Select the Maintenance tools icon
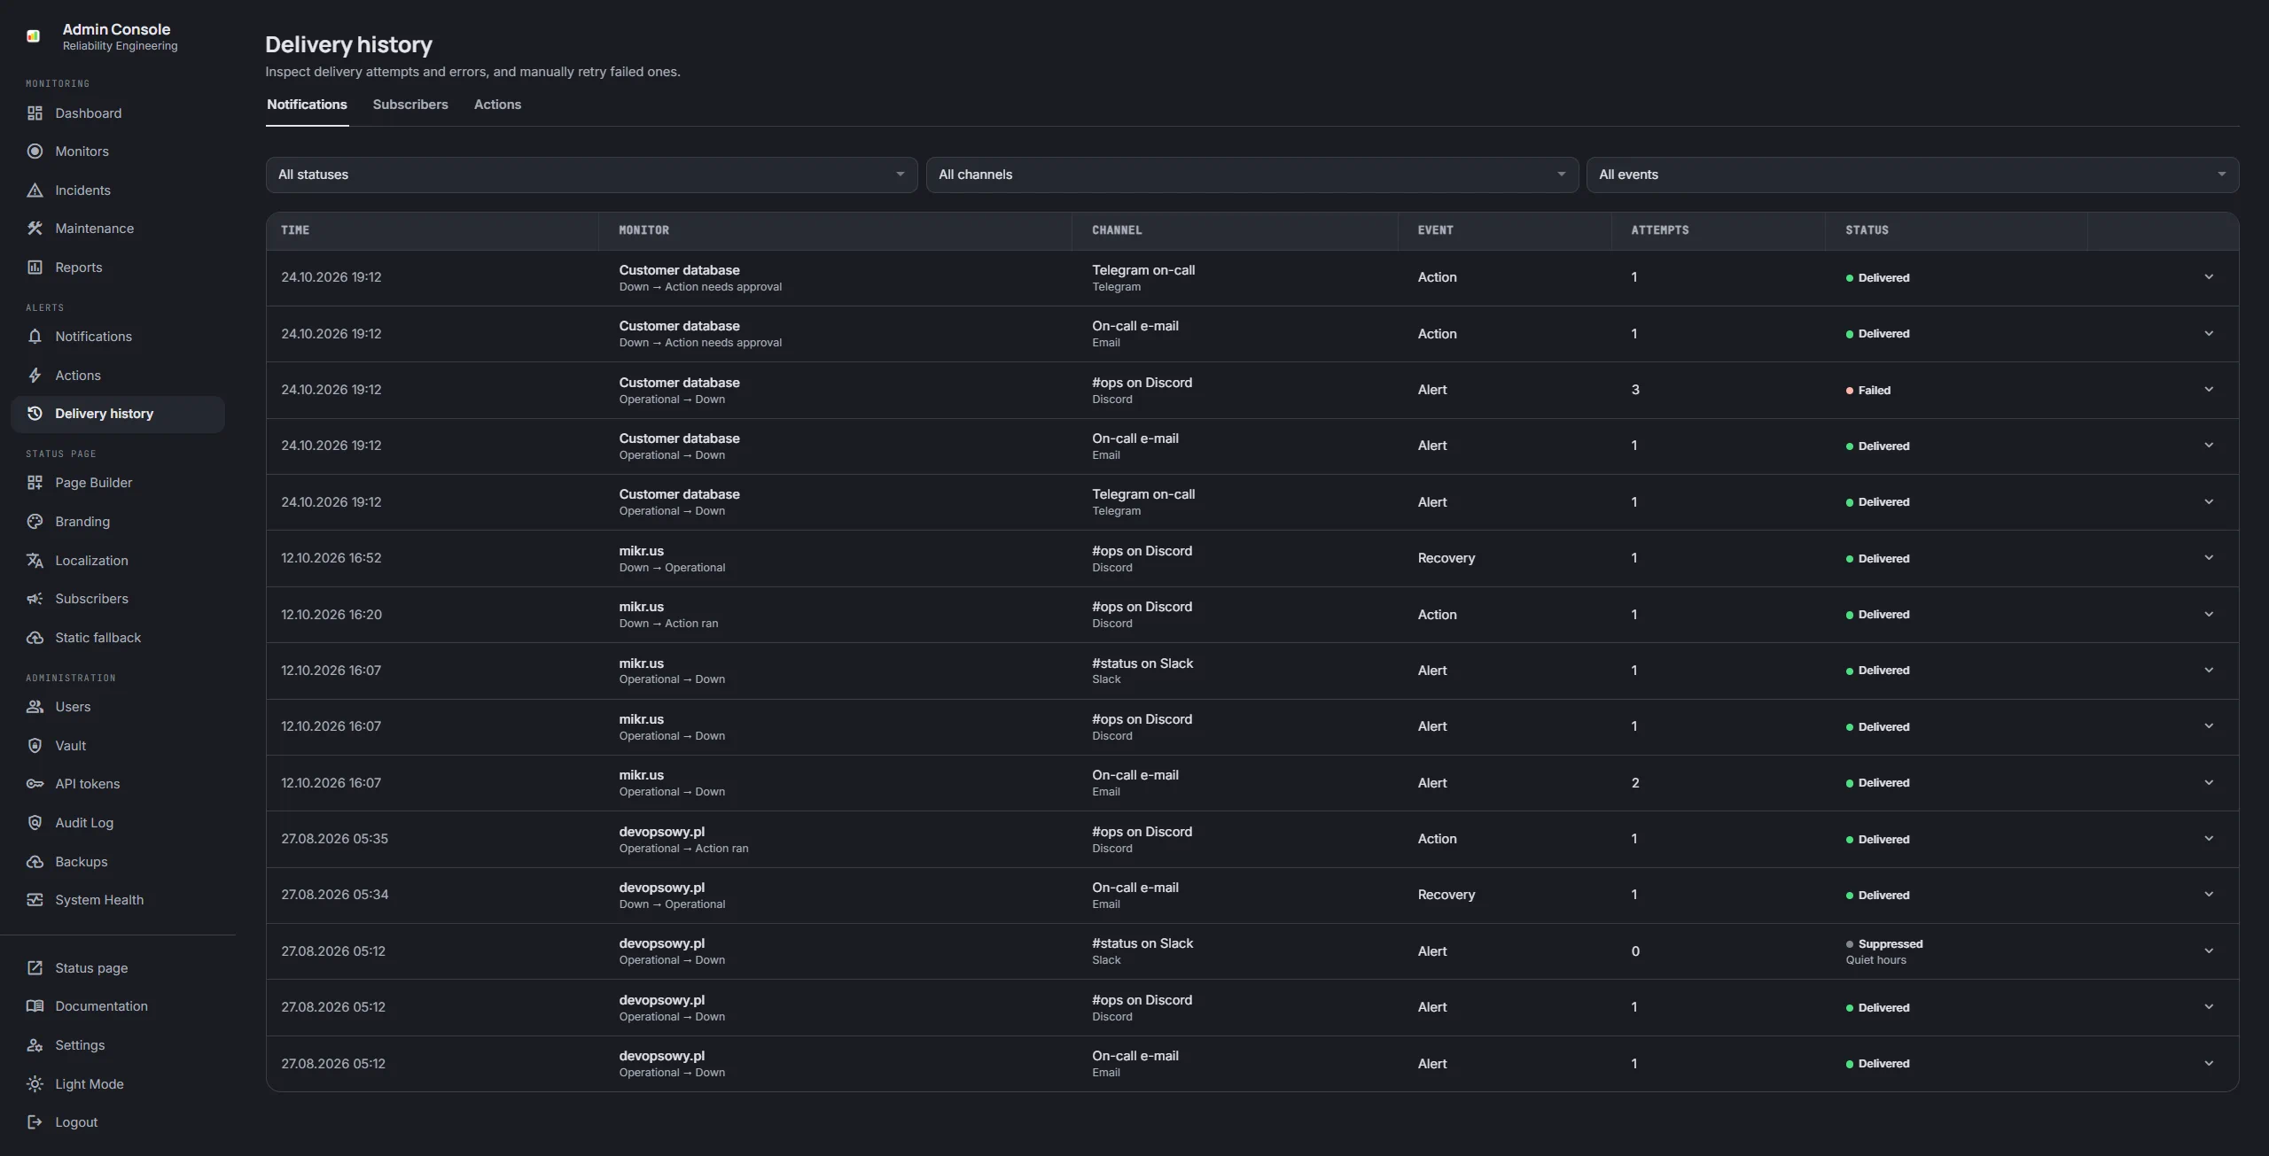 pos(35,229)
